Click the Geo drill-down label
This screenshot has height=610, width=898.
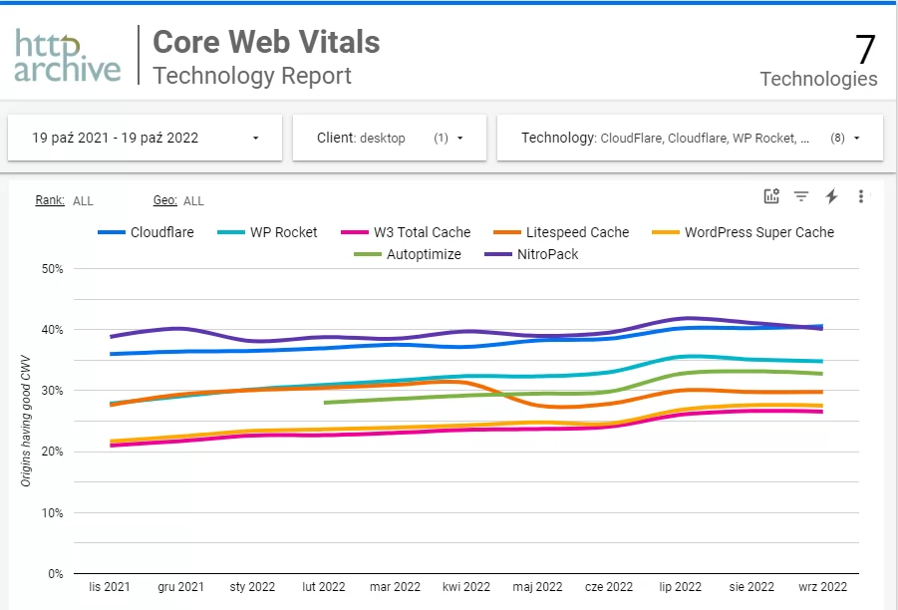click(x=164, y=200)
